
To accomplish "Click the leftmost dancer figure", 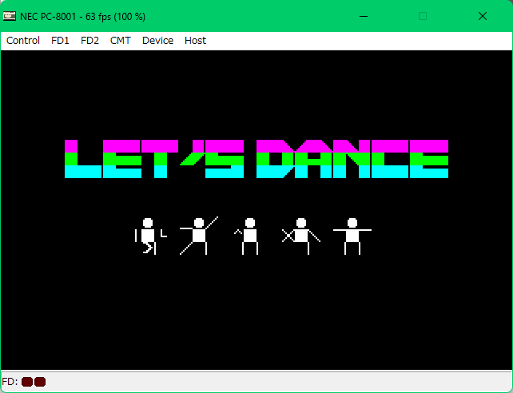I will click(x=149, y=236).
